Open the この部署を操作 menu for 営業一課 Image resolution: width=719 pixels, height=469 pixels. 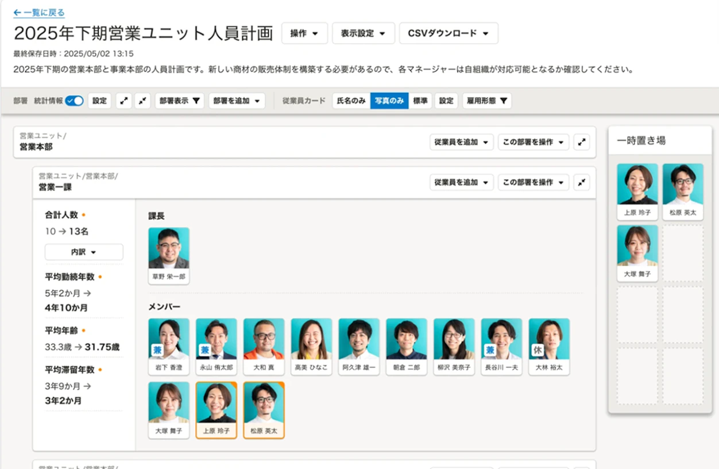click(533, 182)
